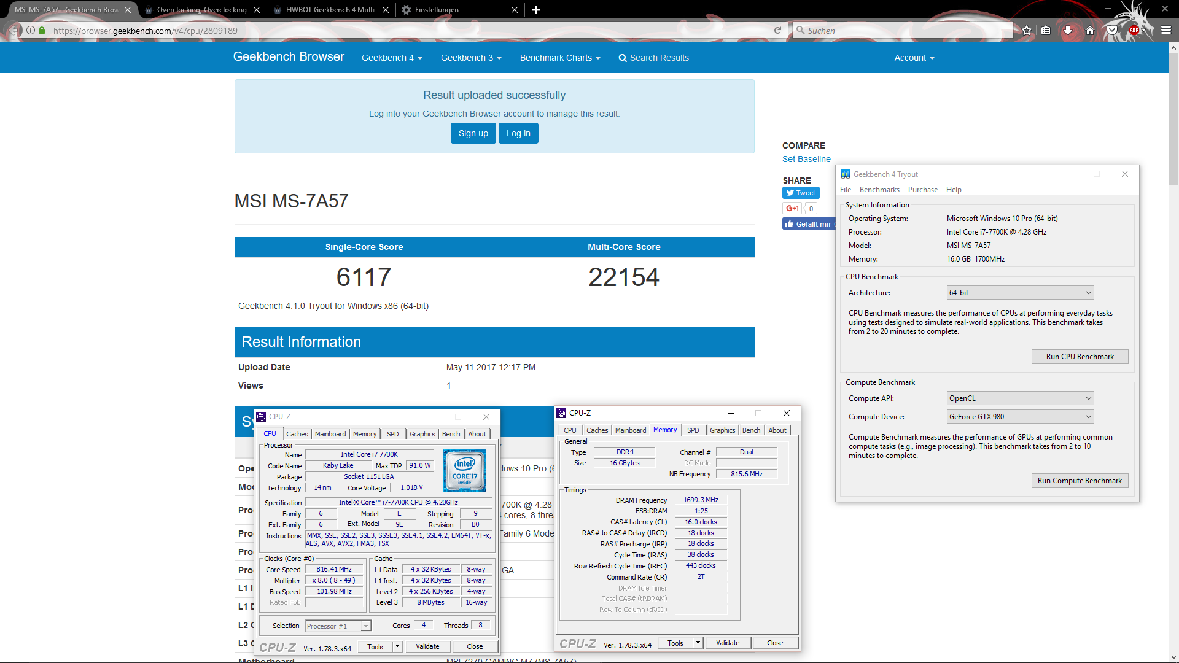This screenshot has height=663, width=1179.
Task: Open the Geekbench 3 dropdown menu
Action: 471,58
